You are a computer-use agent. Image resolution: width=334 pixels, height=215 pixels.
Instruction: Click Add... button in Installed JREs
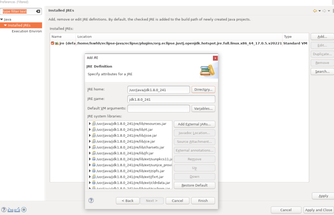[x=322, y=36]
